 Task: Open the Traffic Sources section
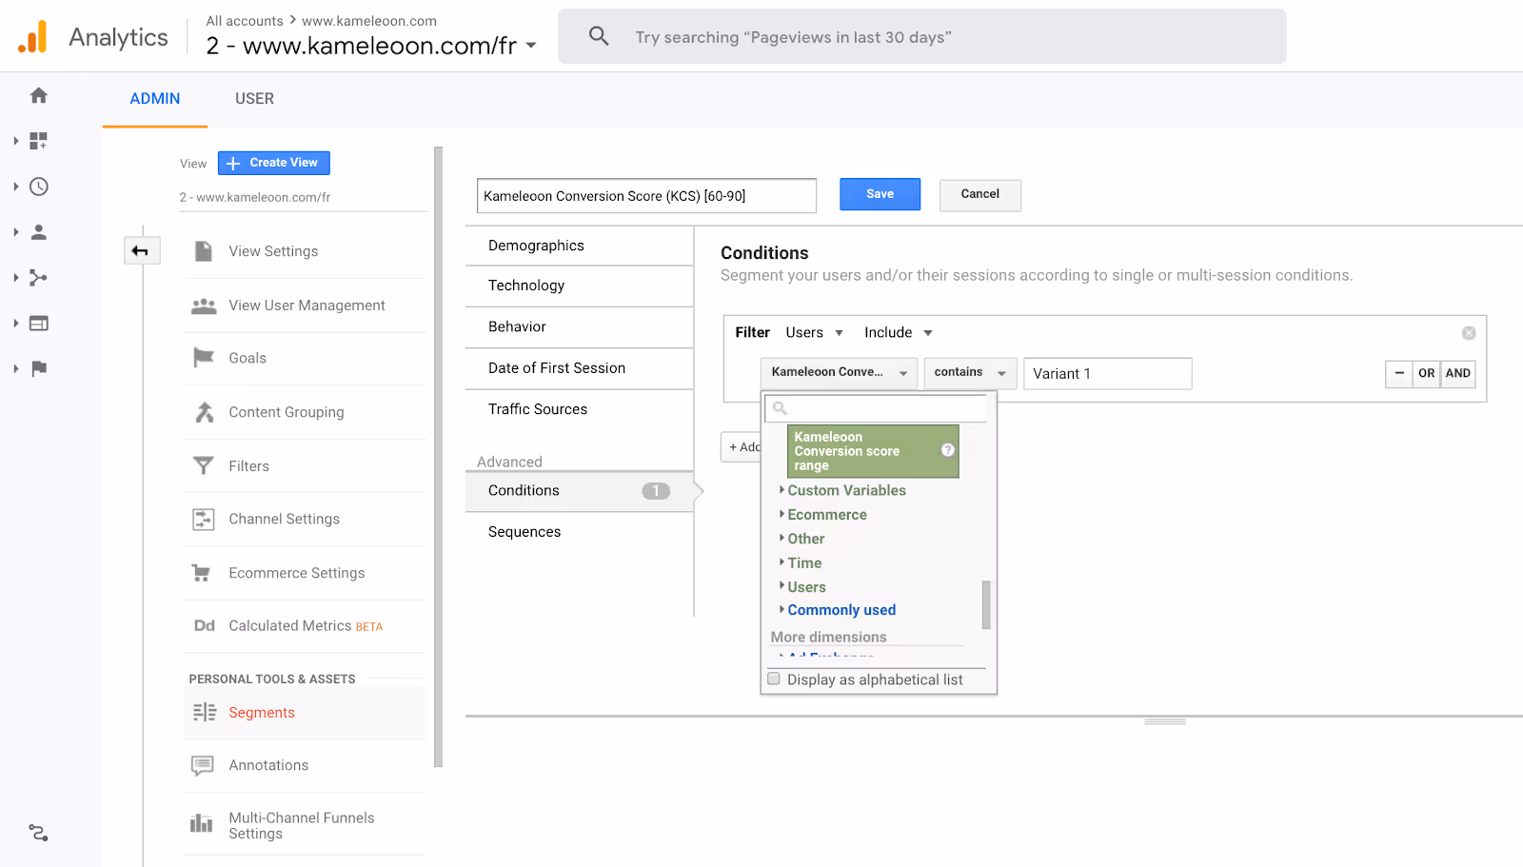tap(537, 408)
